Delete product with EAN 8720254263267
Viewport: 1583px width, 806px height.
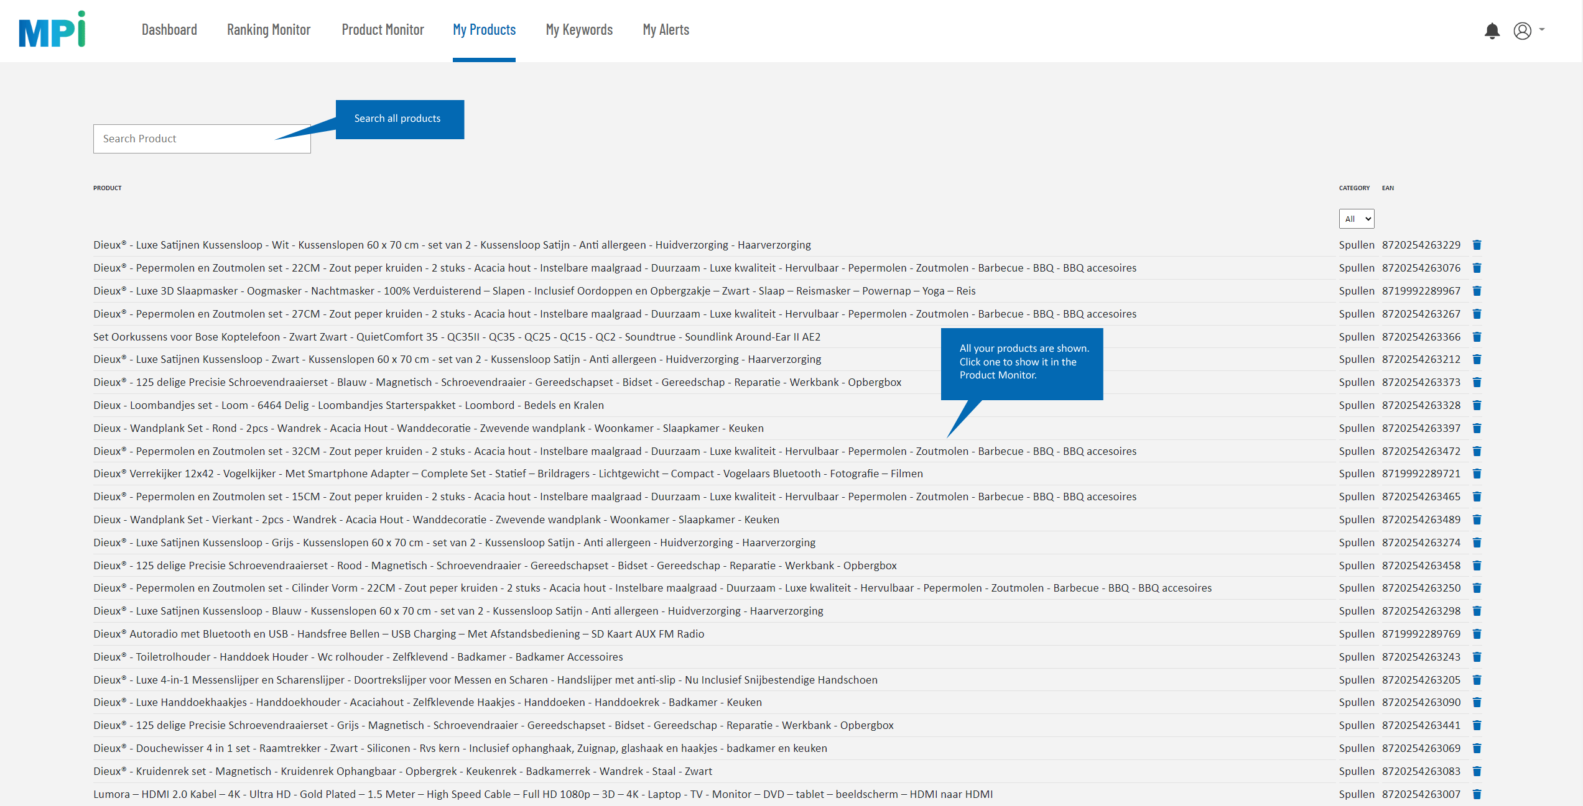coord(1477,314)
